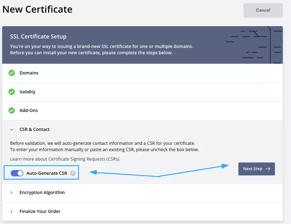Click the green checkmark beside Add-Ons

(12, 110)
